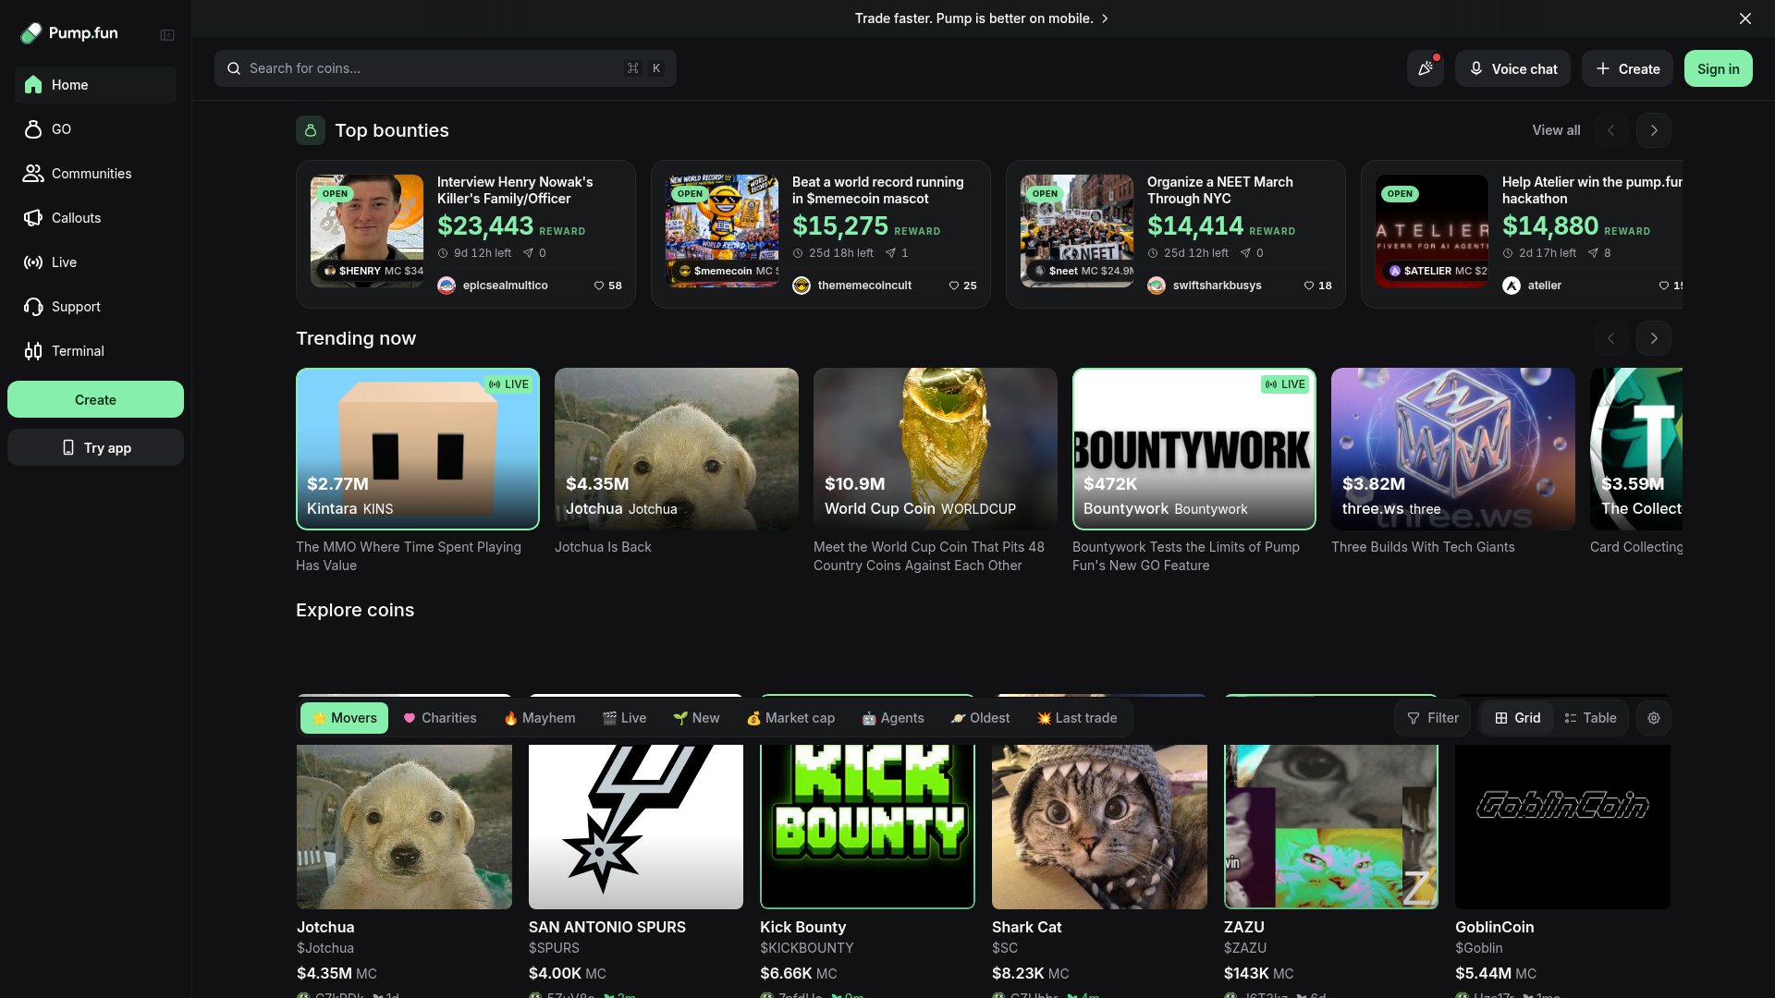This screenshot has width=1775, height=998.
Task: Go to next trending coins chevron
Action: (1654, 338)
